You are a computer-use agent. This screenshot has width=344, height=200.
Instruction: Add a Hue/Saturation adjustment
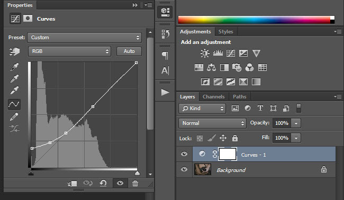(199, 68)
